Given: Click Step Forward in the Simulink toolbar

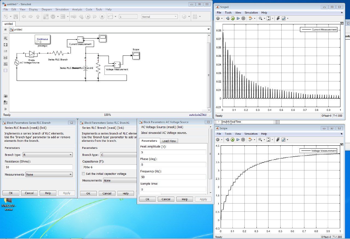Looking at the screenshot, I should pyautogui.click(x=95, y=17).
